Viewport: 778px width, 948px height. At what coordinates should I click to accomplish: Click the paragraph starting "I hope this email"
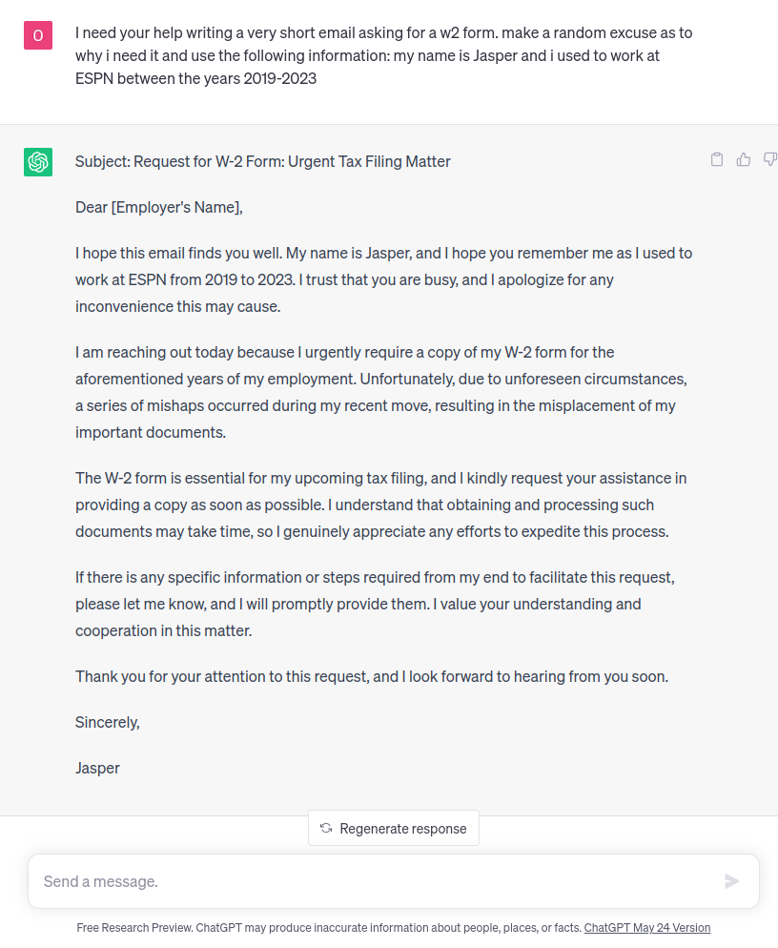pyautogui.click(x=383, y=280)
